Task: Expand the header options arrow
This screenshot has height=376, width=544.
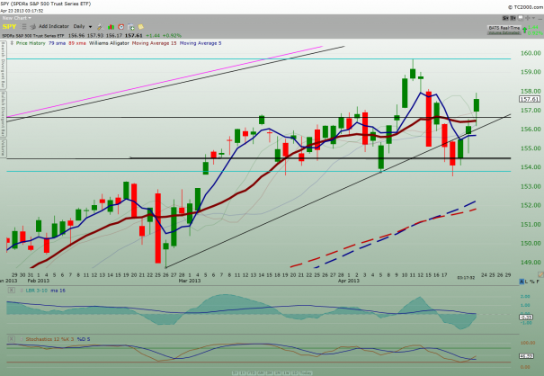Action: point(533,18)
